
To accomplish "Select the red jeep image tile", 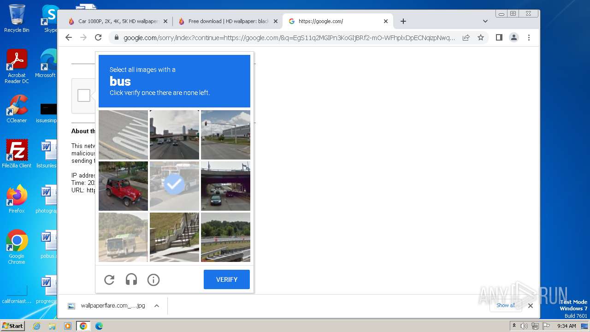I will click(x=123, y=186).
